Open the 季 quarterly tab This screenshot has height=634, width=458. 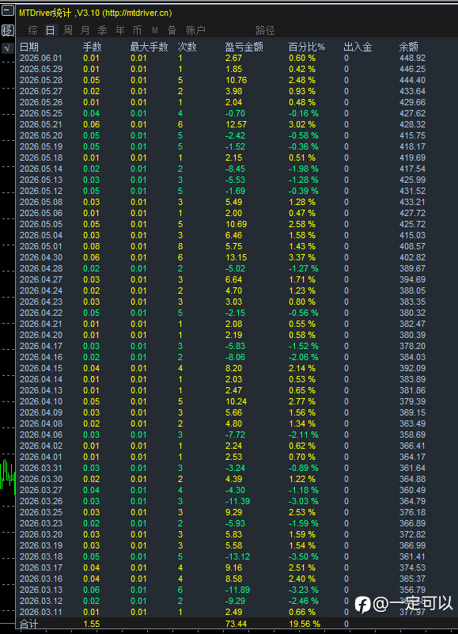(x=102, y=30)
